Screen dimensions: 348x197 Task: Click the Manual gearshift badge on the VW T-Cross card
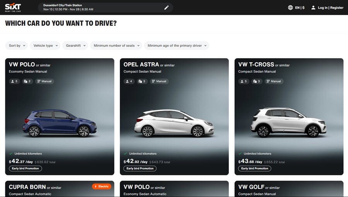point(273,81)
